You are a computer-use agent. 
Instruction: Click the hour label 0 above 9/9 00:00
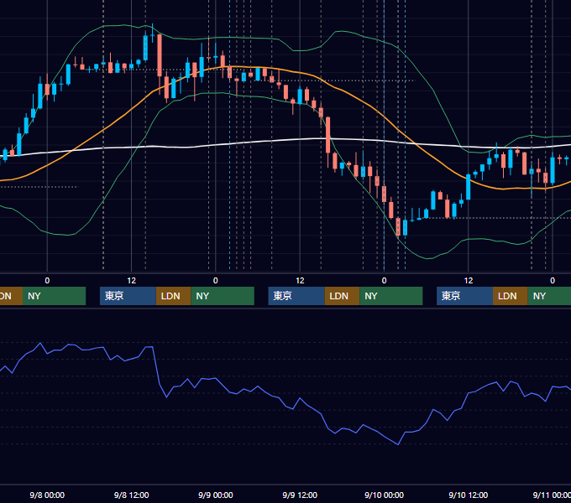coord(216,281)
